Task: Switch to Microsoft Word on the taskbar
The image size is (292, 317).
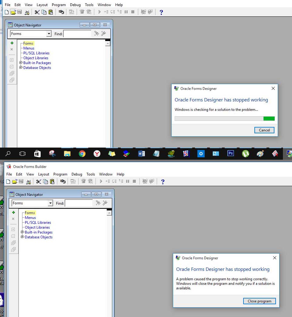Action: click(141, 154)
